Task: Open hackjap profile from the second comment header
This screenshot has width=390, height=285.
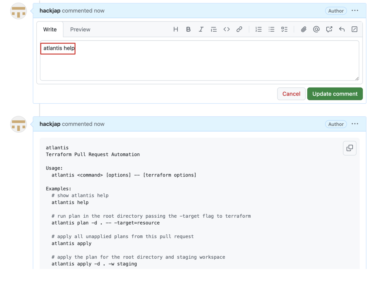Action: tap(50, 124)
